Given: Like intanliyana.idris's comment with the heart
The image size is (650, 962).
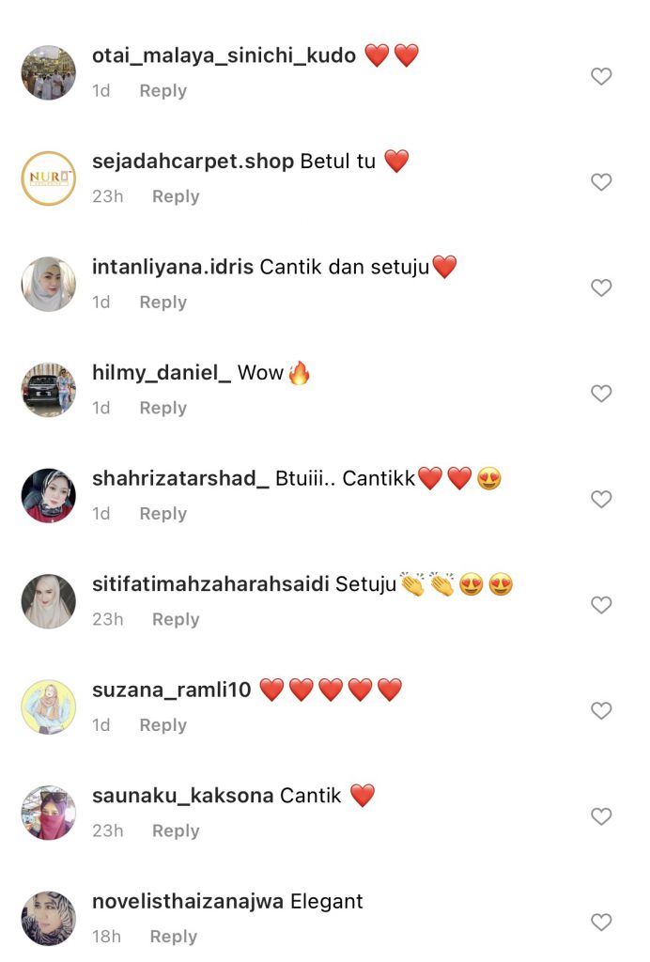Looking at the screenshot, I should (x=601, y=287).
